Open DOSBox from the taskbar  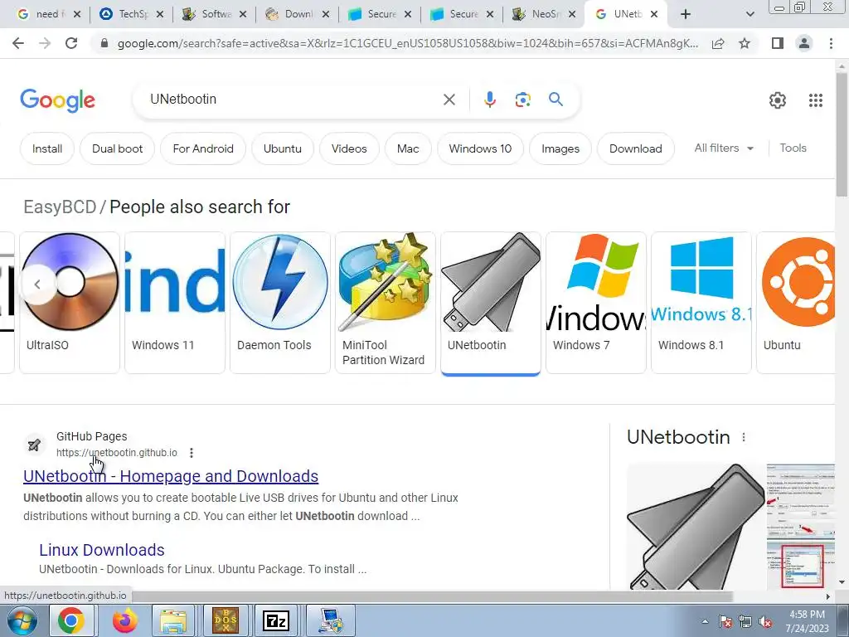[x=226, y=620]
